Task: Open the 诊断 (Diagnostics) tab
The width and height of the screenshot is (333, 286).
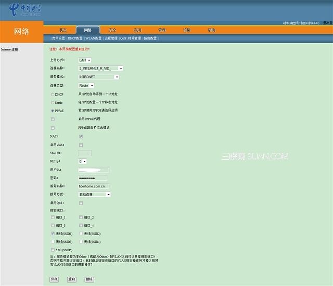Action: click(x=187, y=30)
